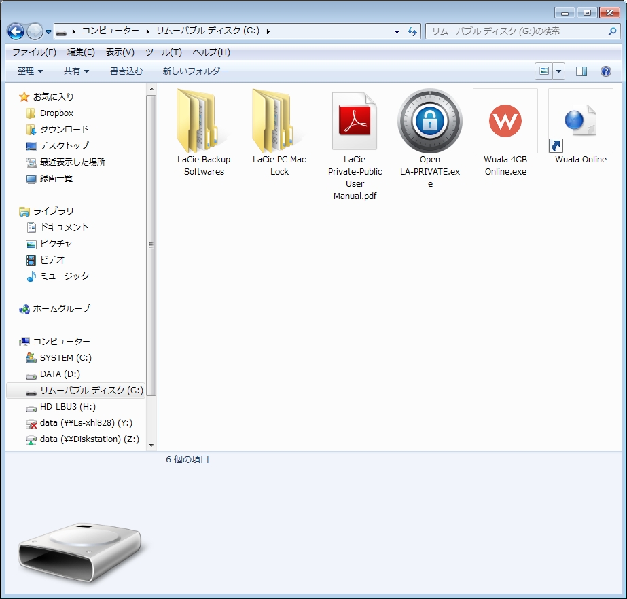This screenshot has width=627, height=599.
Task: Click the search magnifier icon
Action: pos(612,31)
